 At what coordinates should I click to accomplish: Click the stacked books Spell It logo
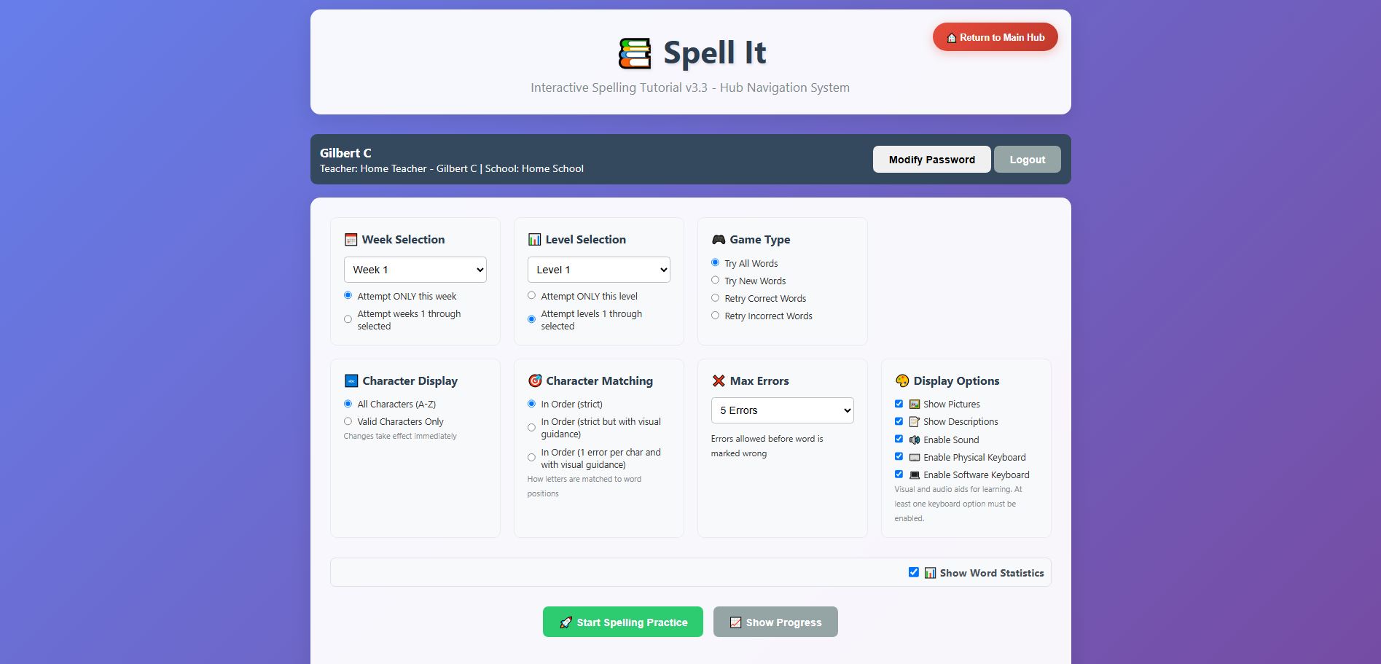[x=634, y=53]
